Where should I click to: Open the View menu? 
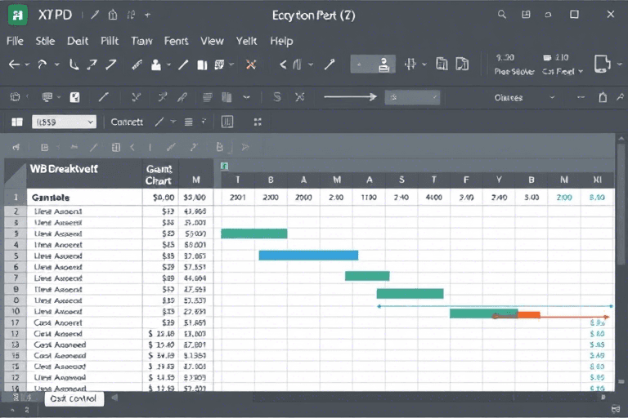[x=212, y=40]
